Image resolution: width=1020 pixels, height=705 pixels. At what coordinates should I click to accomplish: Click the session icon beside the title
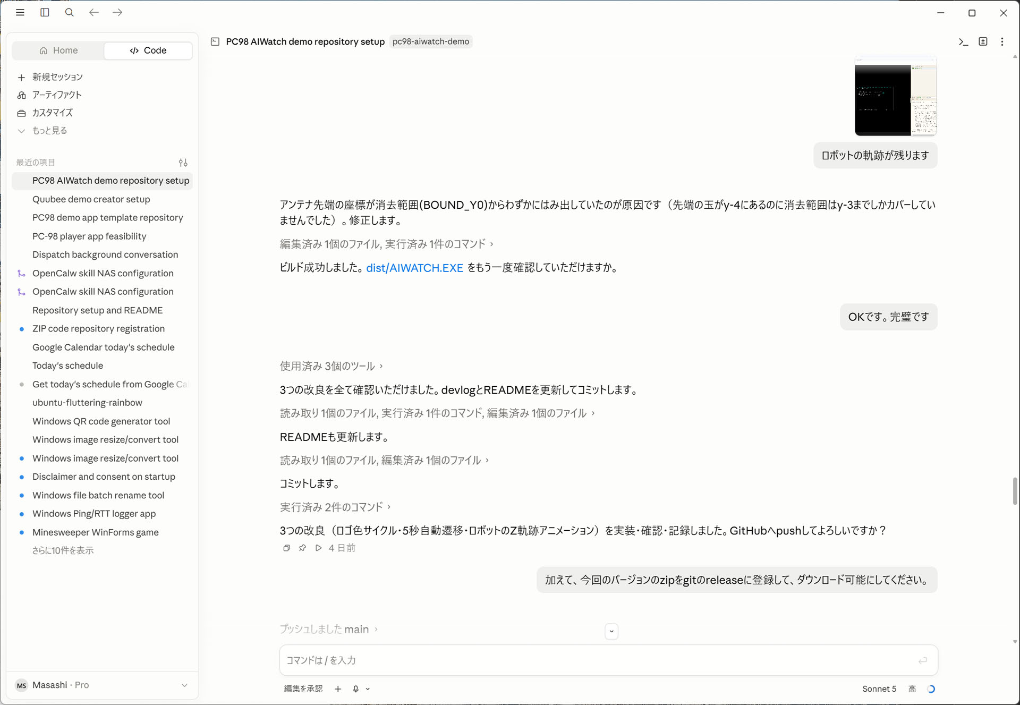click(x=215, y=41)
